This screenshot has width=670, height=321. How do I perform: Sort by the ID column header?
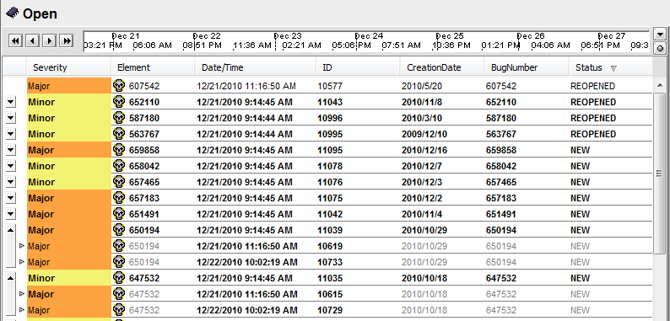358,67
